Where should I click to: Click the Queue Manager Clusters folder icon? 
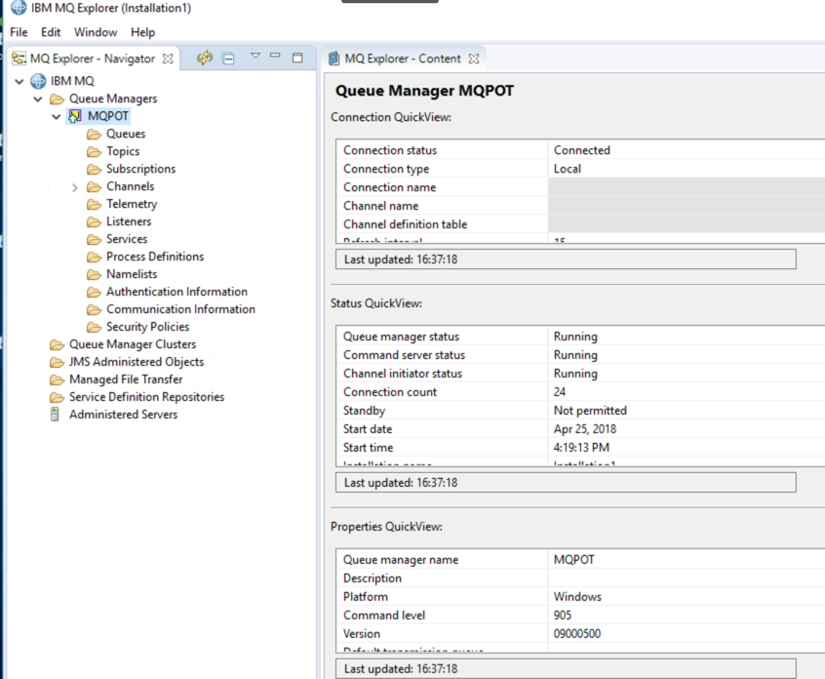point(57,344)
